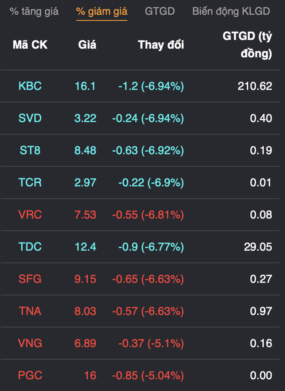Open the GTGD tab
Image resolution: width=285 pixels, height=391 pixels.
(x=160, y=11)
